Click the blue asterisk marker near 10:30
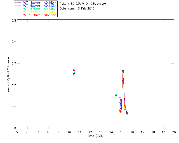This screenshot has width=179, height=143. pyautogui.click(x=74, y=74)
